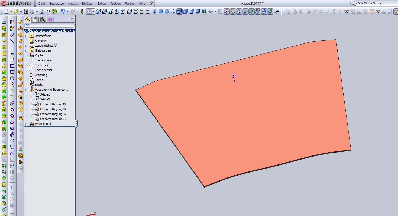Start a new Sketch with the pencil icon
The height and width of the screenshot is (216, 398).
[x=12, y=22]
